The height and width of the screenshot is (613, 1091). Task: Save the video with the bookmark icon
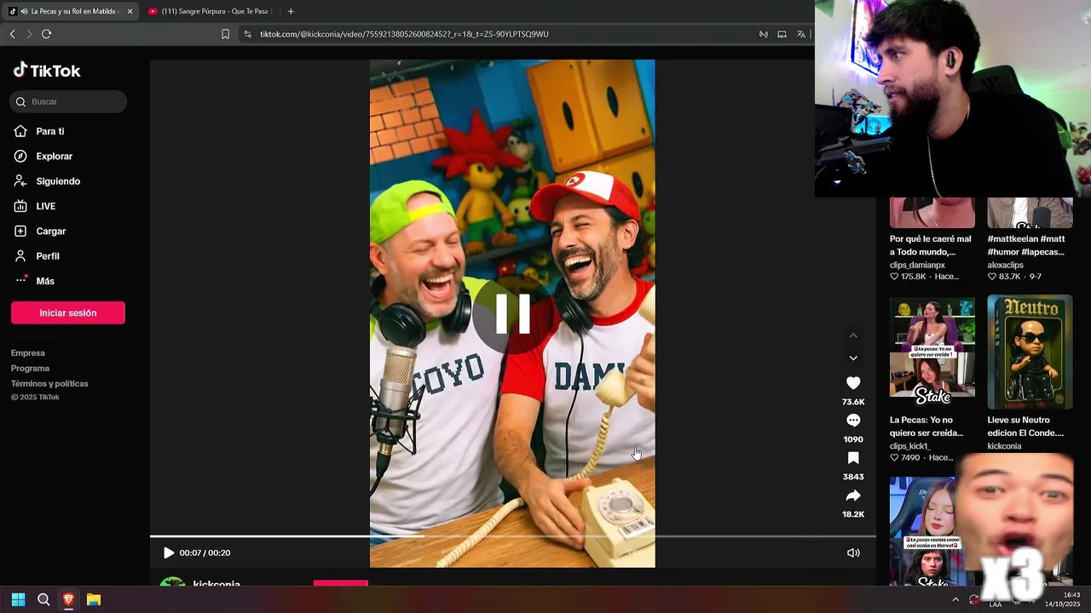[x=853, y=458]
